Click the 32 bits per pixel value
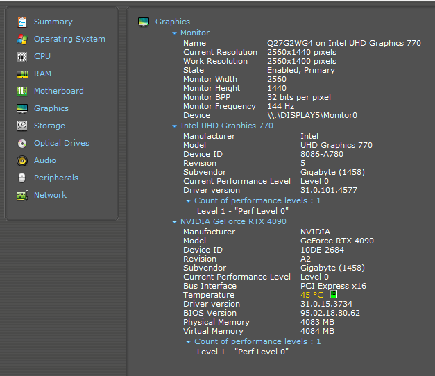The width and height of the screenshot is (435, 376). 299,97
